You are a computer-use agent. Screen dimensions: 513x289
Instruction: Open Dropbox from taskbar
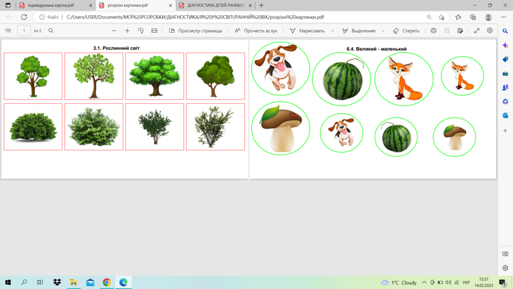(x=57, y=282)
